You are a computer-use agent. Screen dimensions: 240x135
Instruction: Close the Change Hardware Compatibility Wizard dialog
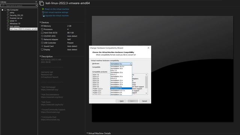(x=148, y=48)
